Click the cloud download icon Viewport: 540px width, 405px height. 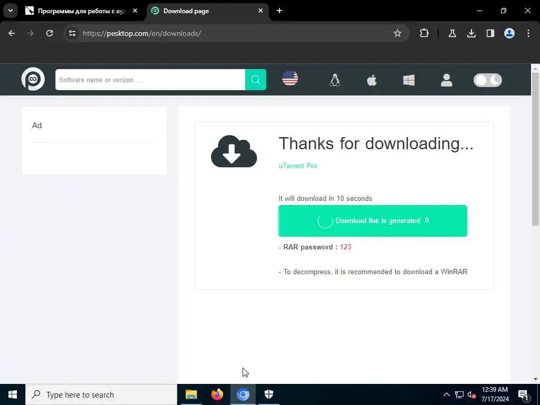click(x=234, y=151)
